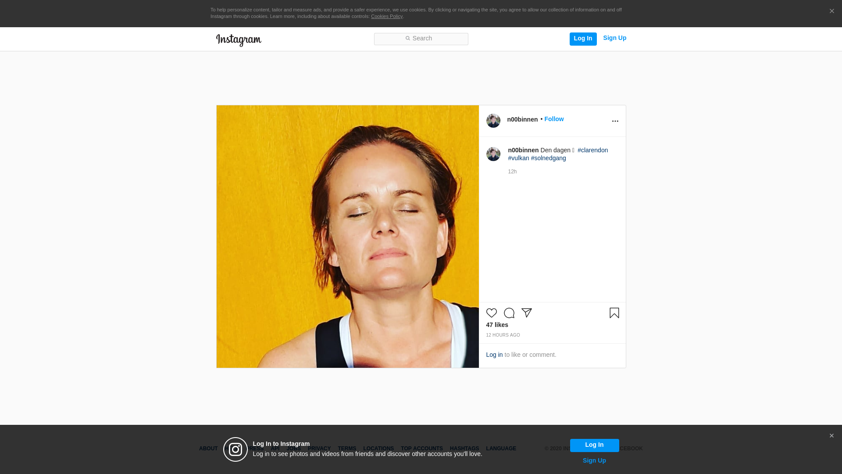Viewport: 842px width, 474px height.
Task: Like the post with heart icon
Action: [491, 313]
